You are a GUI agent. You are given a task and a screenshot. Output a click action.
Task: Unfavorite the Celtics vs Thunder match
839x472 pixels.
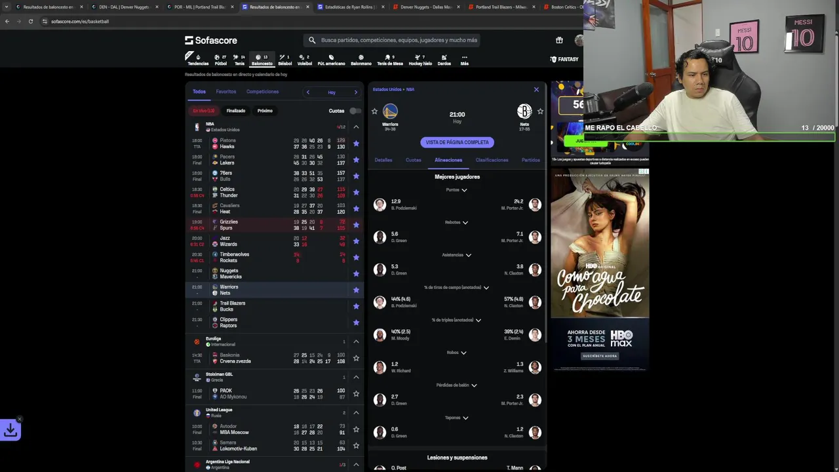[356, 192]
